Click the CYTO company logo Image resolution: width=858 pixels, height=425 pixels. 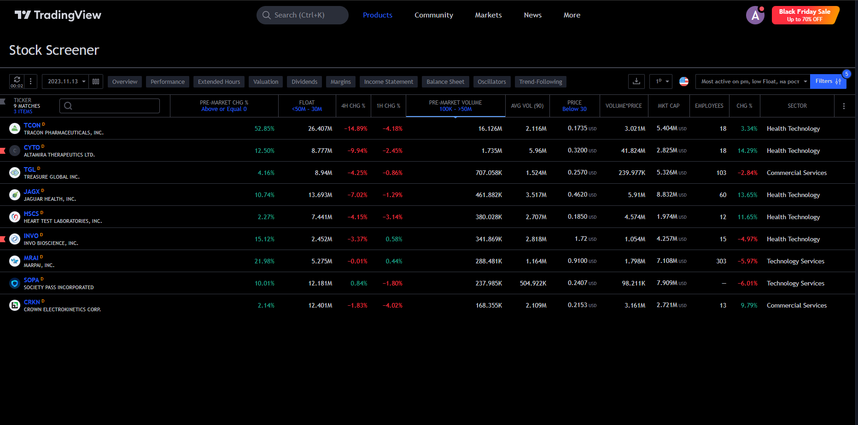[x=15, y=151]
